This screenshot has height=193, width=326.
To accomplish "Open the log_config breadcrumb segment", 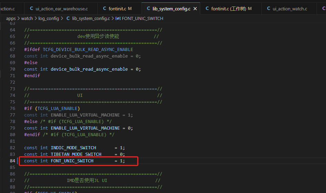I will point(49,19).
